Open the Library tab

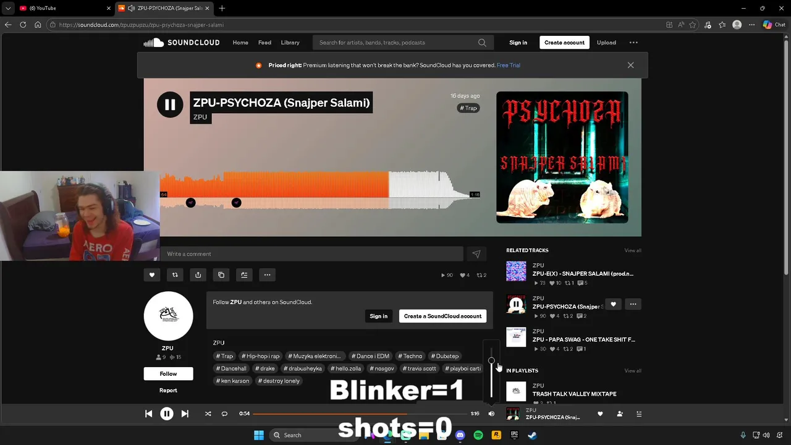290,43
